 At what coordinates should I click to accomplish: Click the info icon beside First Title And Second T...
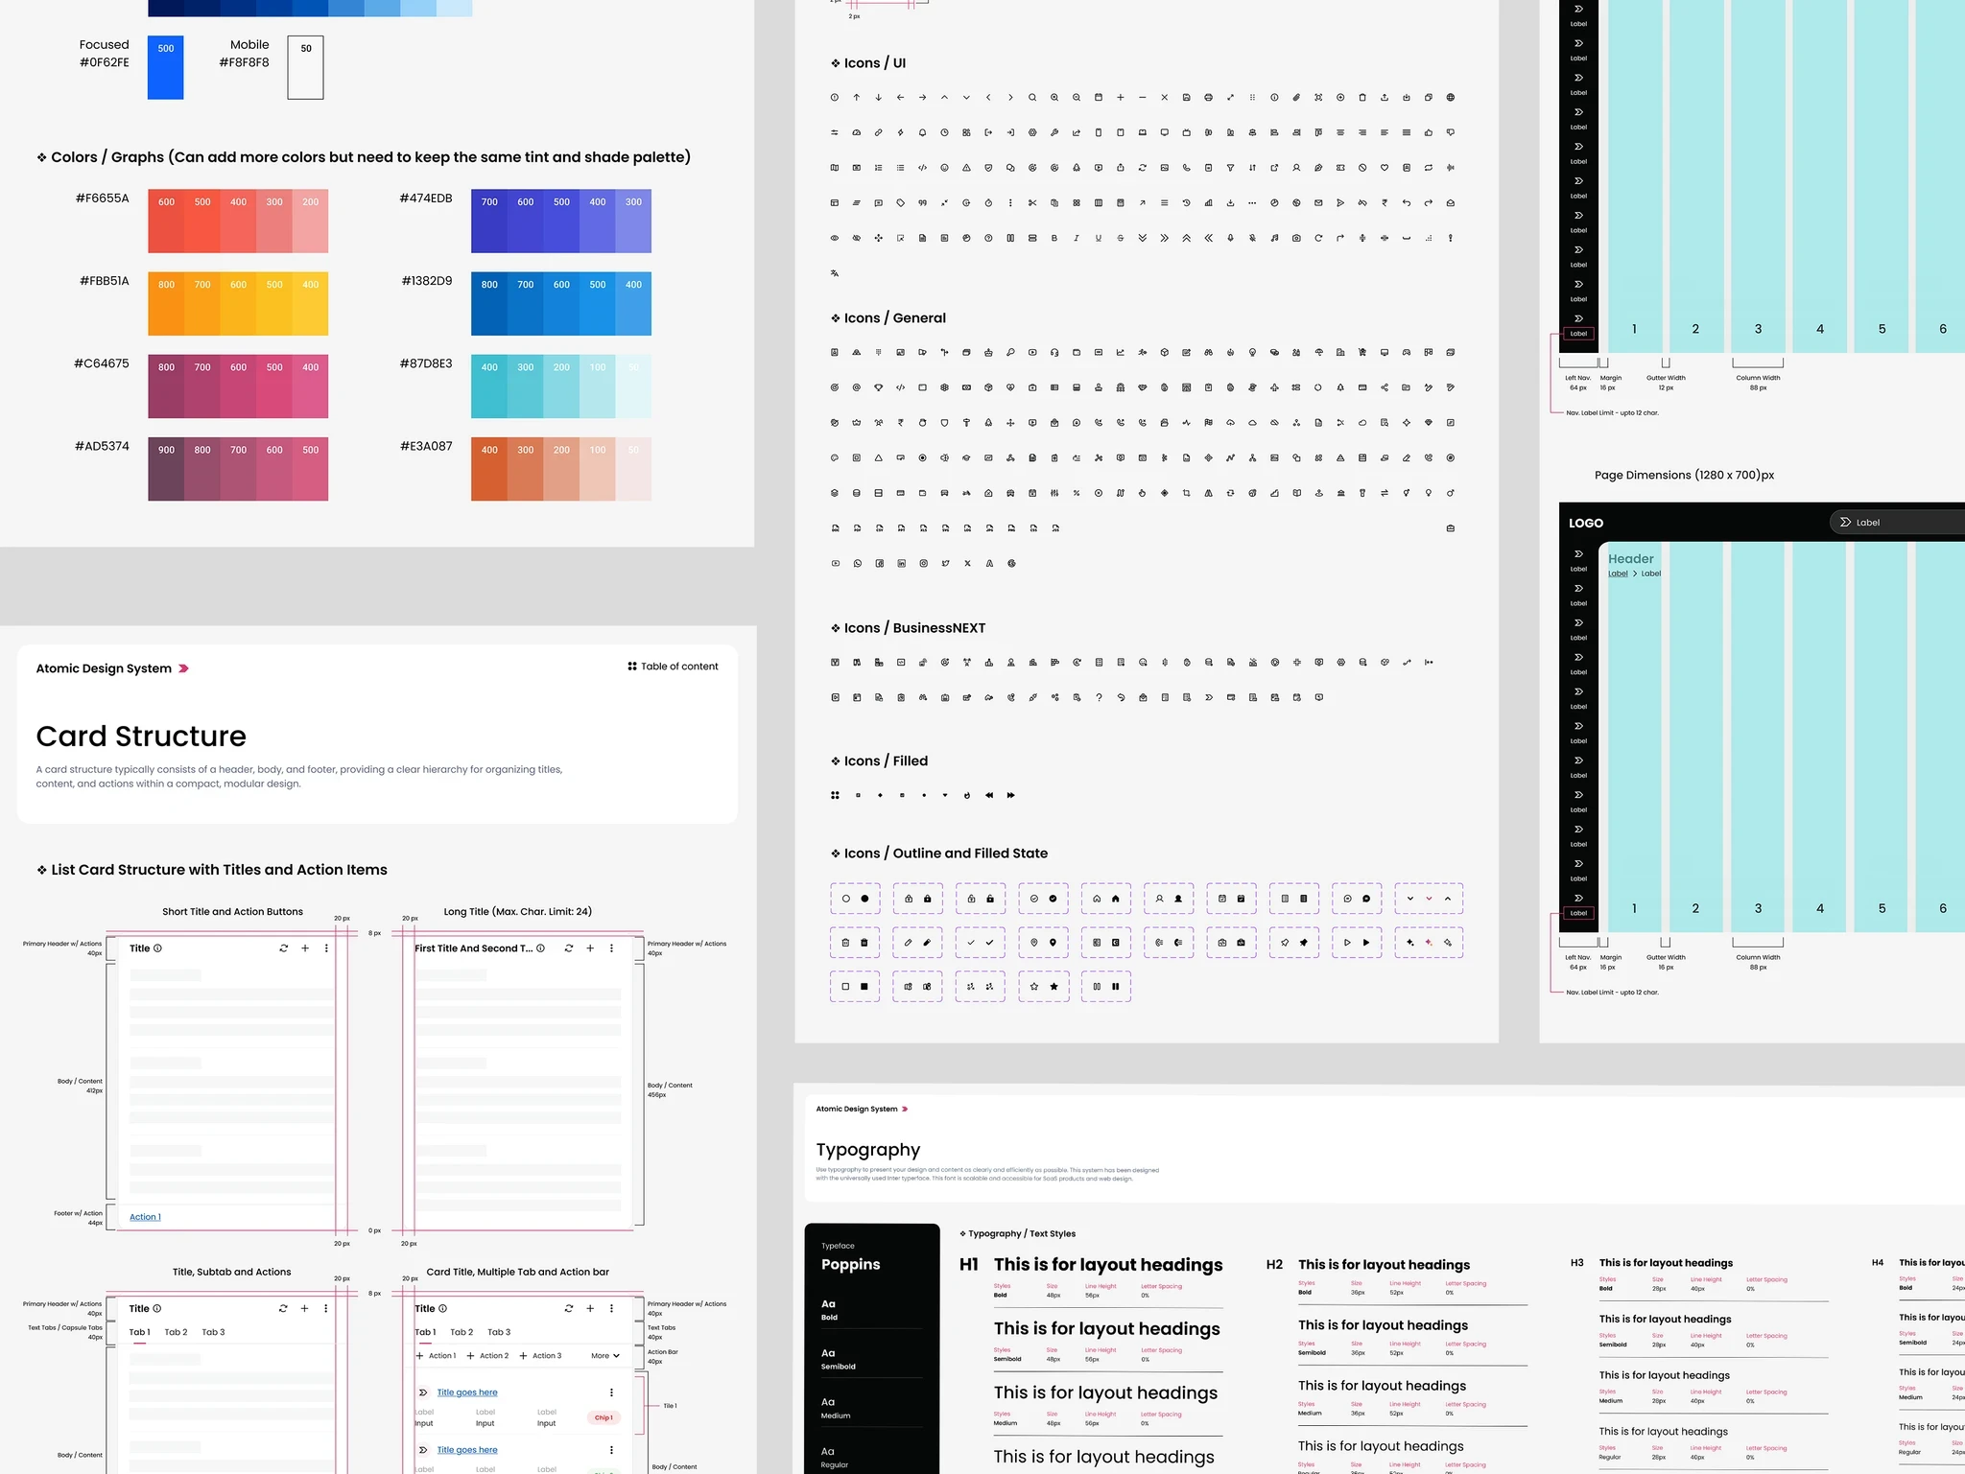pos(541,948)
